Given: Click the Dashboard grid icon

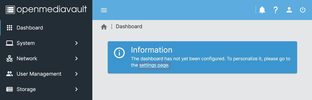Looking at the screenshot, I should (x=10, y=28).
